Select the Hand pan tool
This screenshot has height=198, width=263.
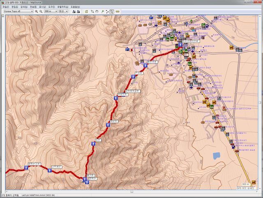(x=97, y=11)
